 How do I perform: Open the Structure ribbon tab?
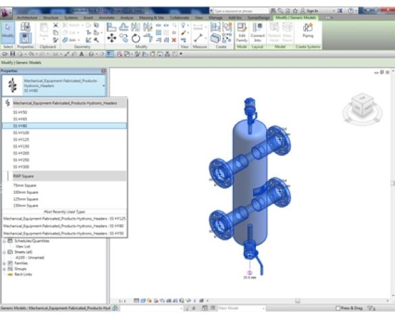(51, 18)
